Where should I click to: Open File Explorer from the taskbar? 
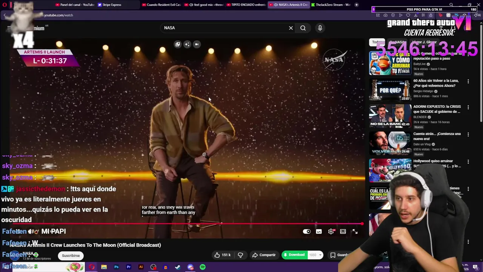[x=104, y=267]
